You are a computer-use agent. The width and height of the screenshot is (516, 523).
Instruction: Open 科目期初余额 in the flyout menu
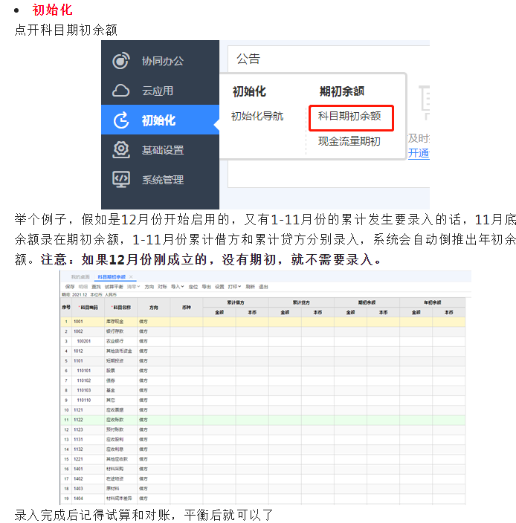click(349, 116)
